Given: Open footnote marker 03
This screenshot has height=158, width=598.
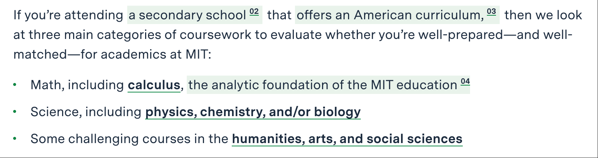Looking at the screenshot, I should pyautogui.click(x=491, y=12).
